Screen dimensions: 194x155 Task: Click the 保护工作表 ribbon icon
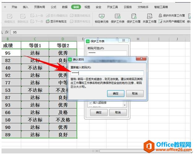point(118,16)
